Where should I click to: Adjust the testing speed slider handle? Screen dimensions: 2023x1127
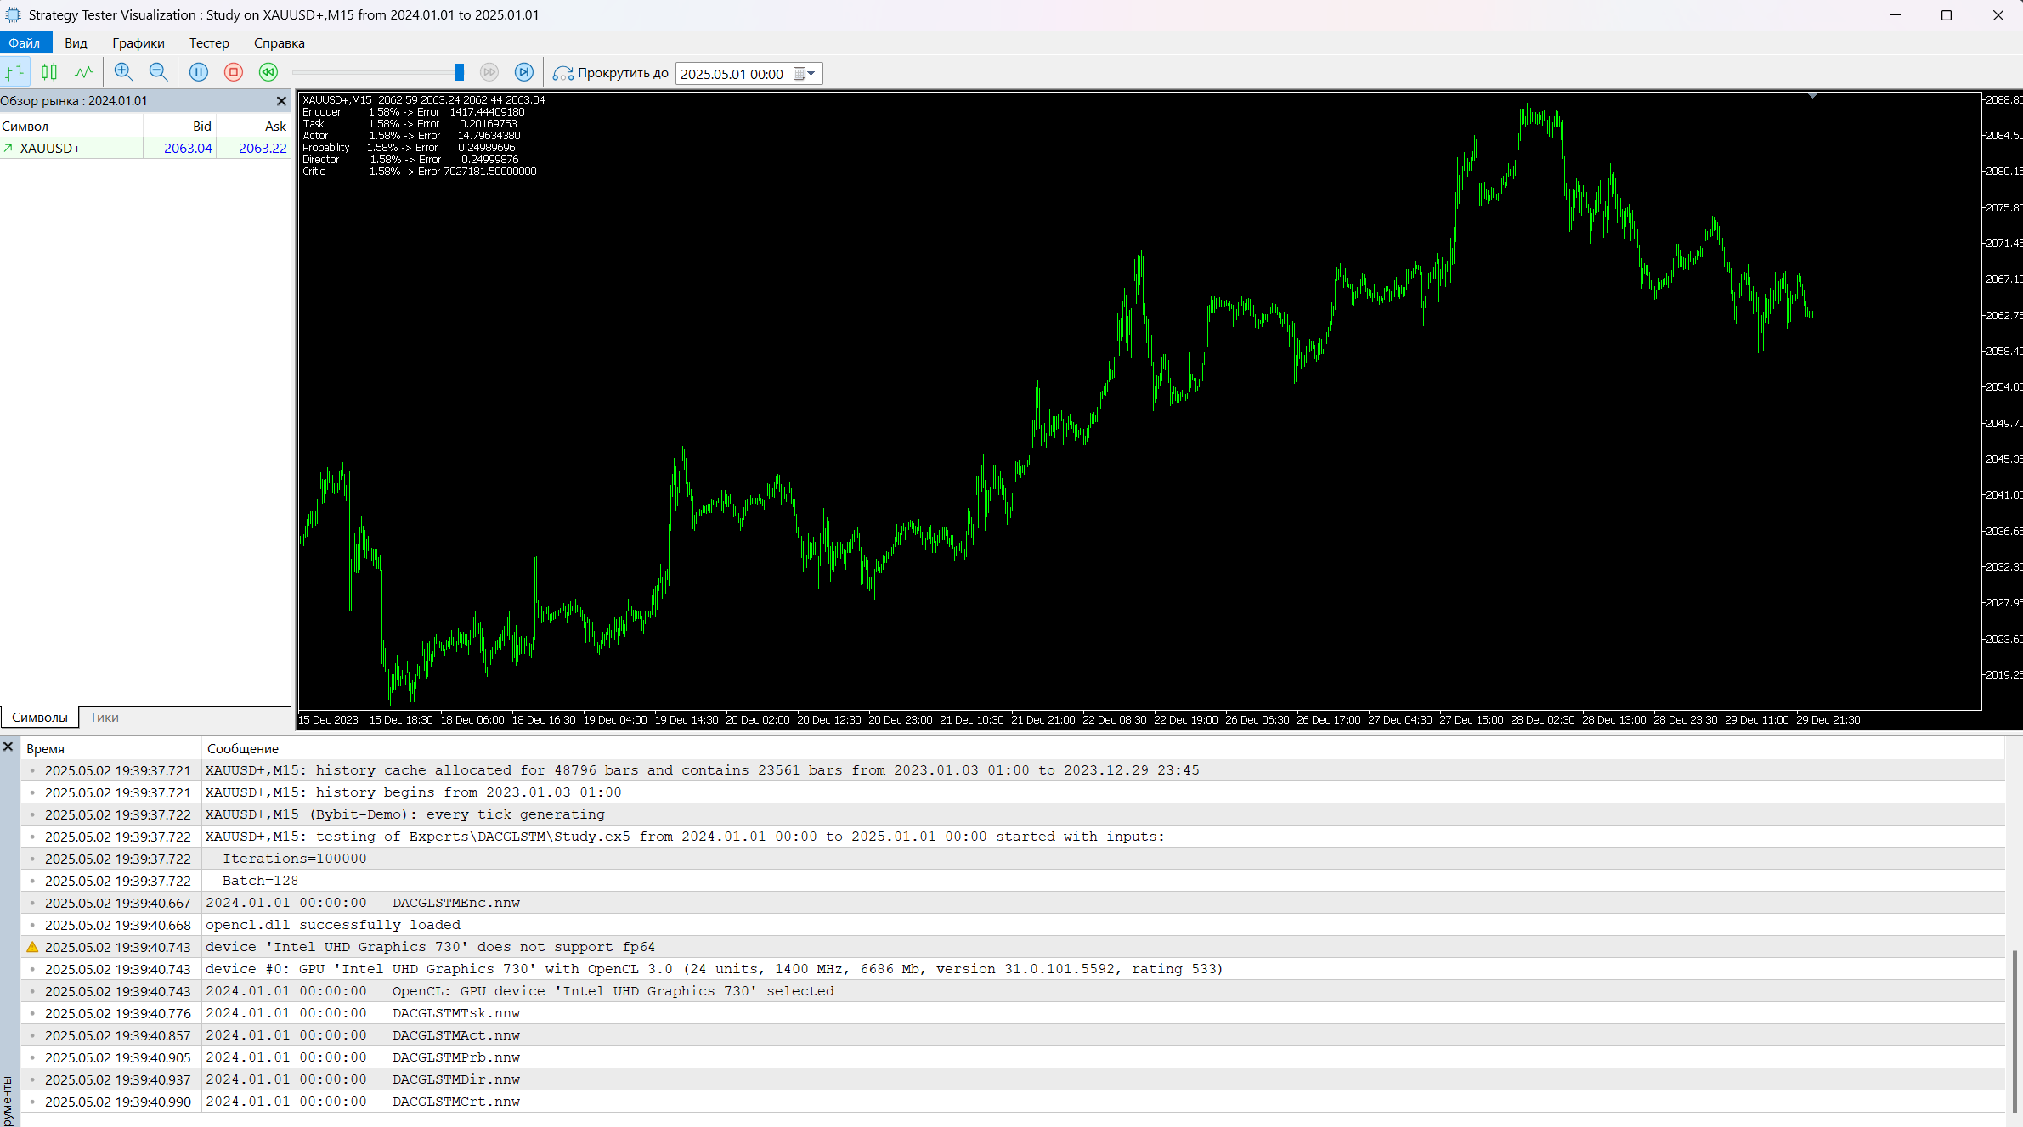pos(460,72)
